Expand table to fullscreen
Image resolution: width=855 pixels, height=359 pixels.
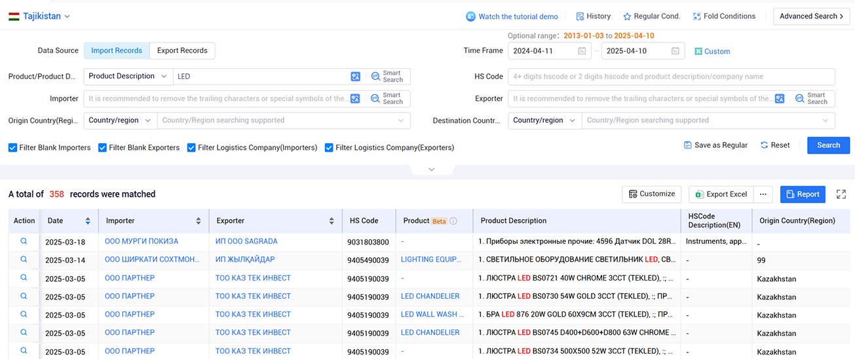(841, 194)
